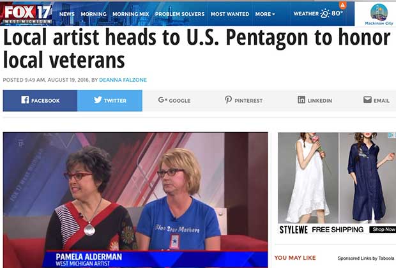396x268 pixels.
Task: Go to Morning Mix section
Action: tap(130, 14)
